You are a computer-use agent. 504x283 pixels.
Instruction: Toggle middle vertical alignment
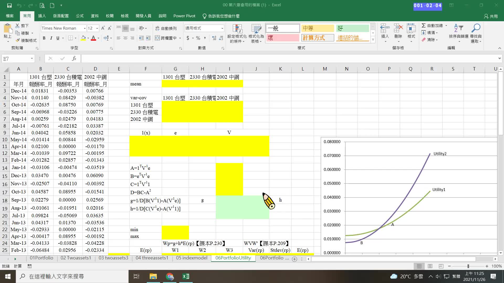coord(125,28)
